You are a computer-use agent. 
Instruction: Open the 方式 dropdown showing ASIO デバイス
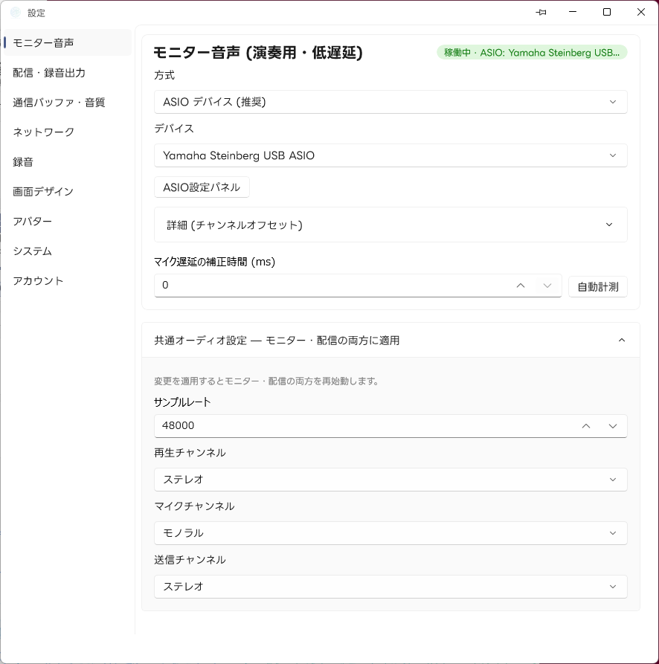(390, 102)
